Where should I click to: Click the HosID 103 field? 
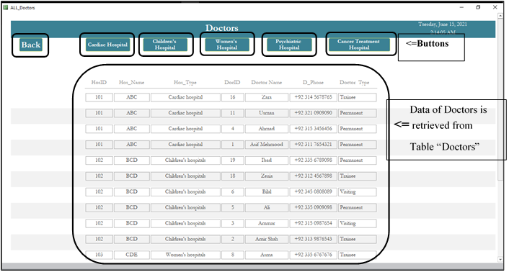point(99,255)
